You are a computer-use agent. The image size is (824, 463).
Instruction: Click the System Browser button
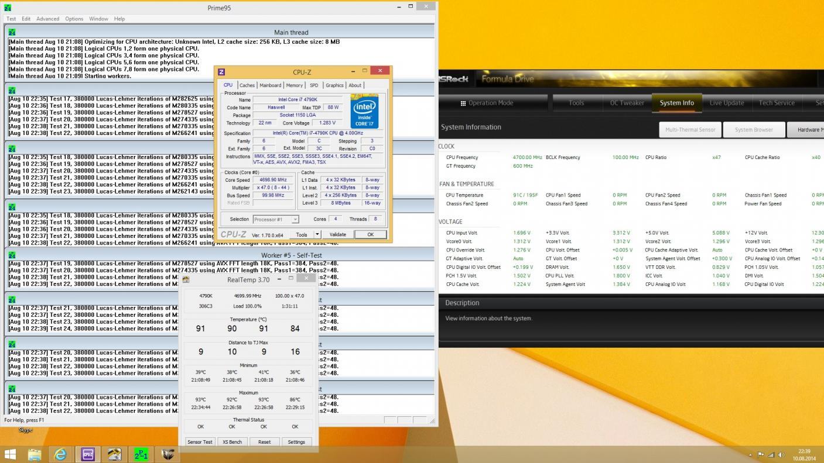[x=754, y=130]
